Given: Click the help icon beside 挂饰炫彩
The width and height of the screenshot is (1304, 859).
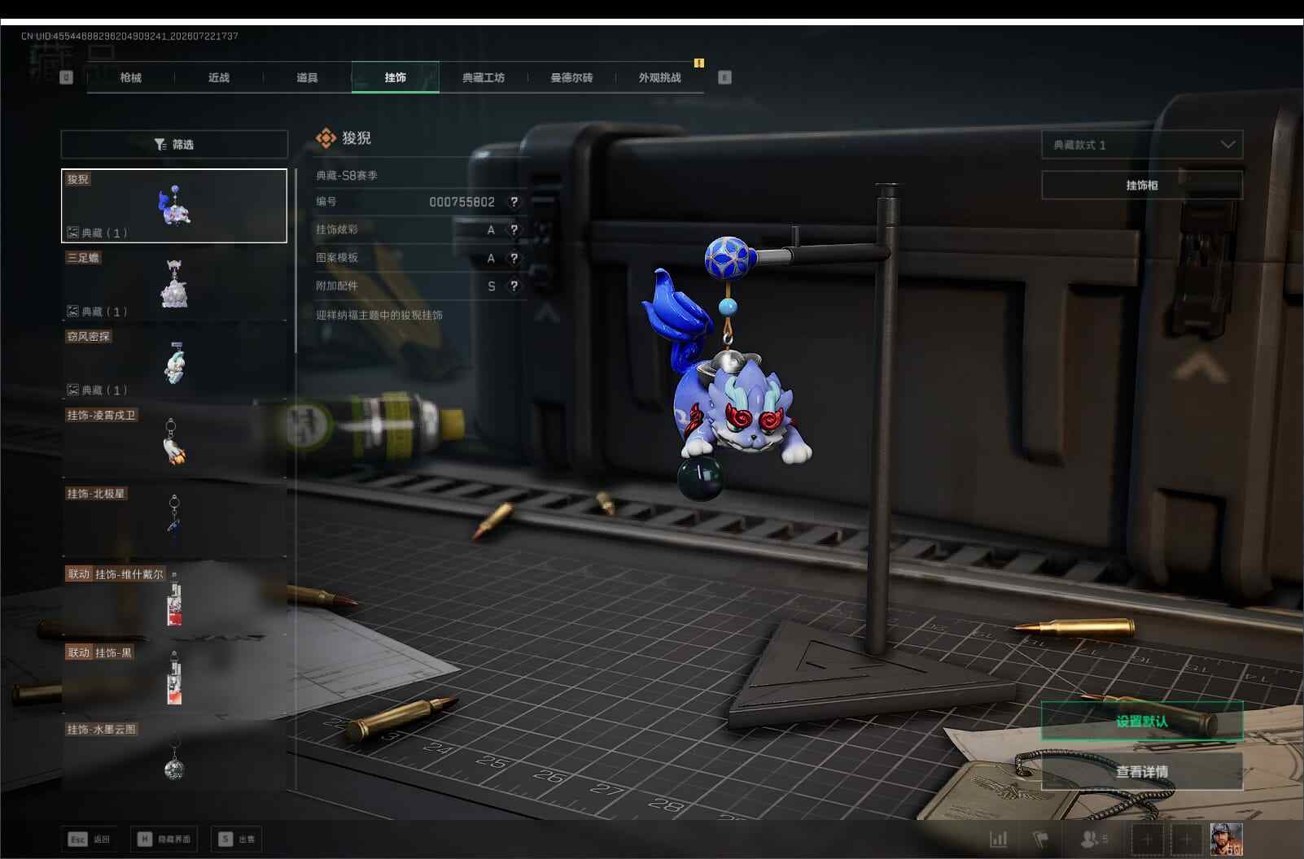Looking at the screenshot, I should coord(514,230).
